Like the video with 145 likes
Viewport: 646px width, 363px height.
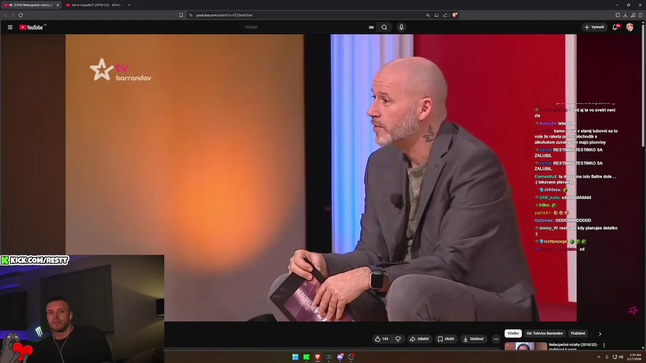382,339
